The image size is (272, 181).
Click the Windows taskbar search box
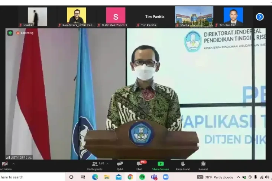[33, 177]
